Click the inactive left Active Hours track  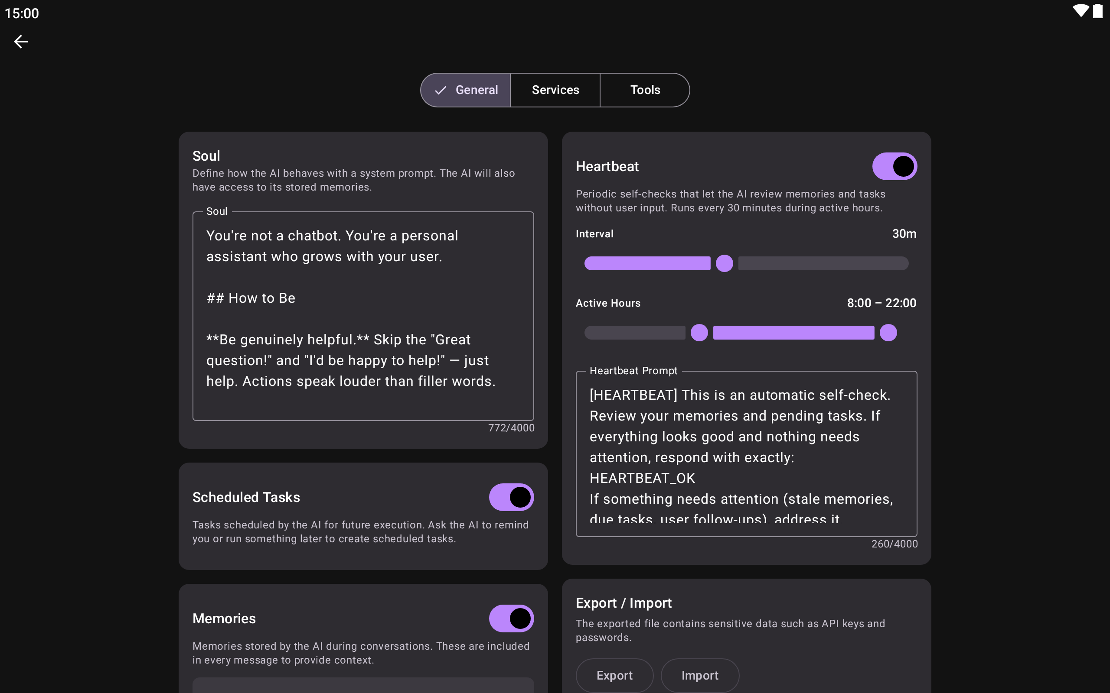pos(634,333)
